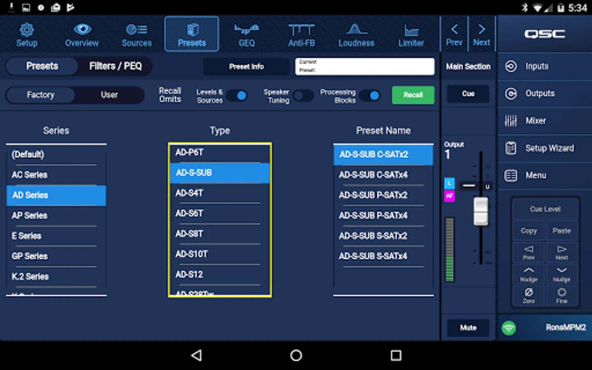Viewport: 592px width, 370px height.
Task: Select type AD-S10T
Action: coord(220,254)
